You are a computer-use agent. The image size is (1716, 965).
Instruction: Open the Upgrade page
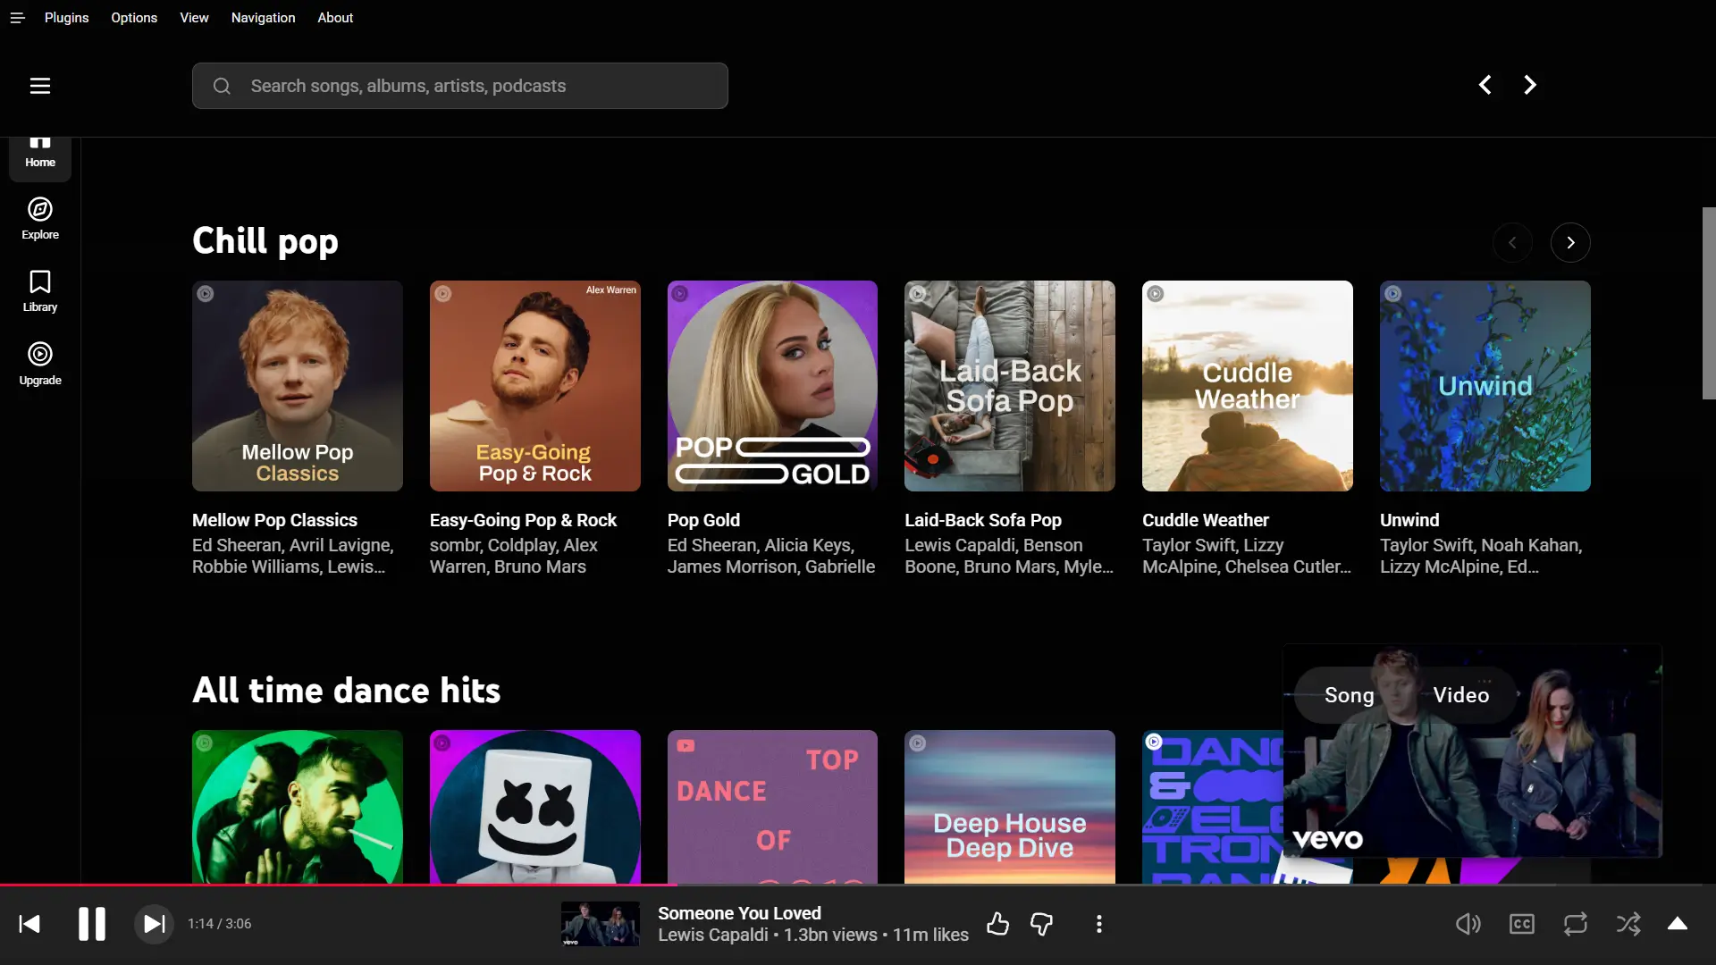(x=40, y=365)
